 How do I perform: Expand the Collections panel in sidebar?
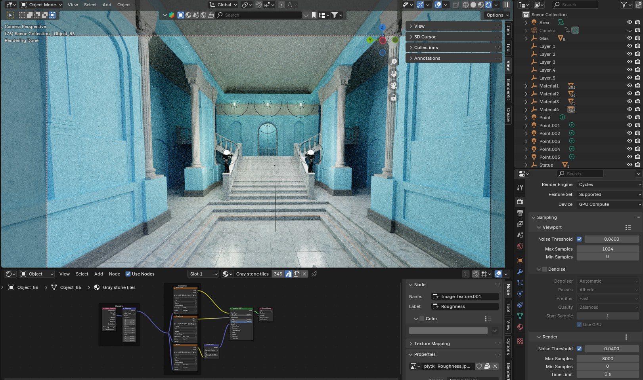point(426,47)
